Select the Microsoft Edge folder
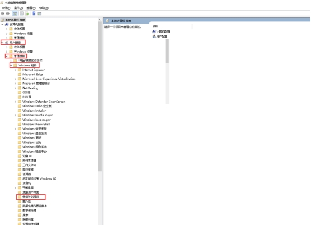311x225 pixels. [x=33, y=74]
